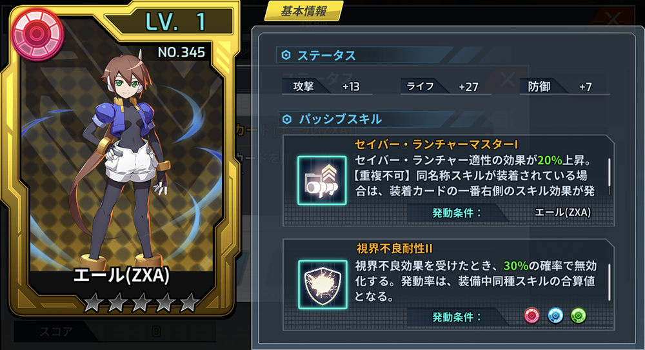Close the dimmed background dialog with X
Viewport: 645px width, 350px height.
click(x=613, y=19)
